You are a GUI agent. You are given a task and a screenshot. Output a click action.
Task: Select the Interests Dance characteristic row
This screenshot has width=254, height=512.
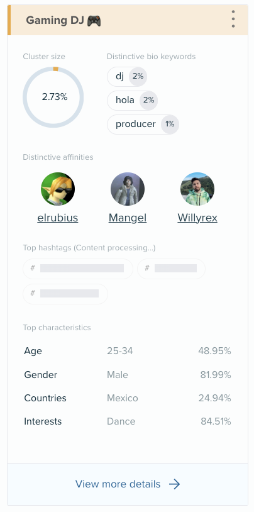point(128,421)
